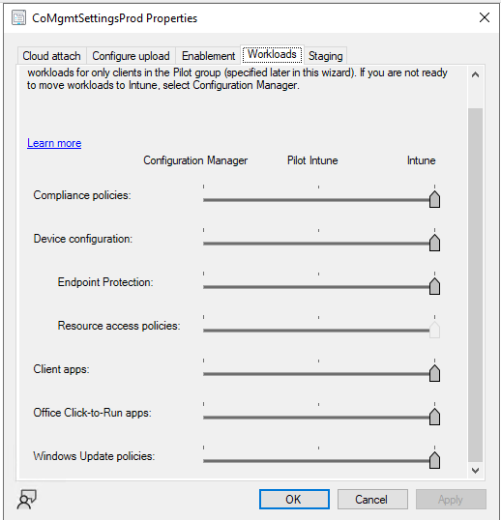Set Client apps slider to Configuration Manager
This screenshot has height=520, width=501.
(x=204, y=374)
